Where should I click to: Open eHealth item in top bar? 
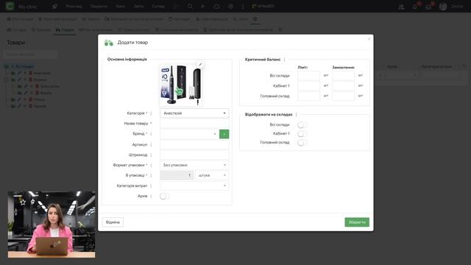tap(263, 7)
